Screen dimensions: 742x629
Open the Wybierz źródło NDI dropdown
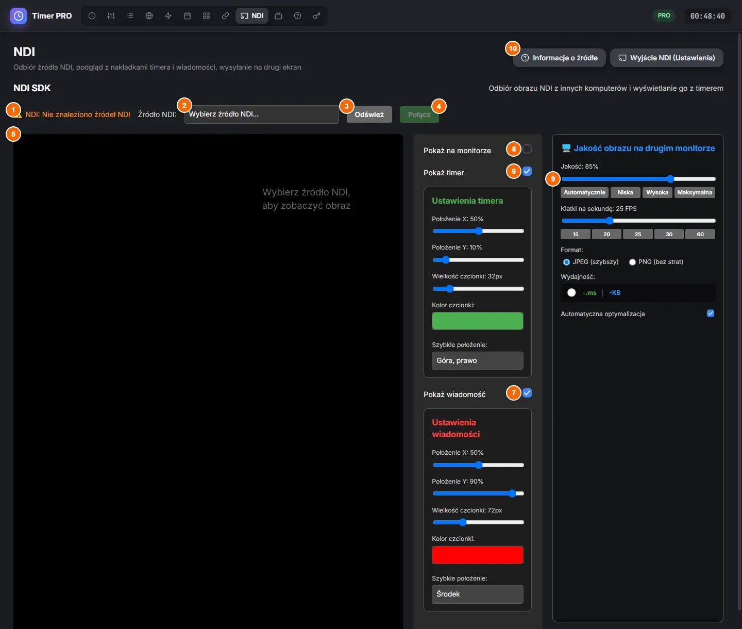pyautogui.click(x=261, y=114)
